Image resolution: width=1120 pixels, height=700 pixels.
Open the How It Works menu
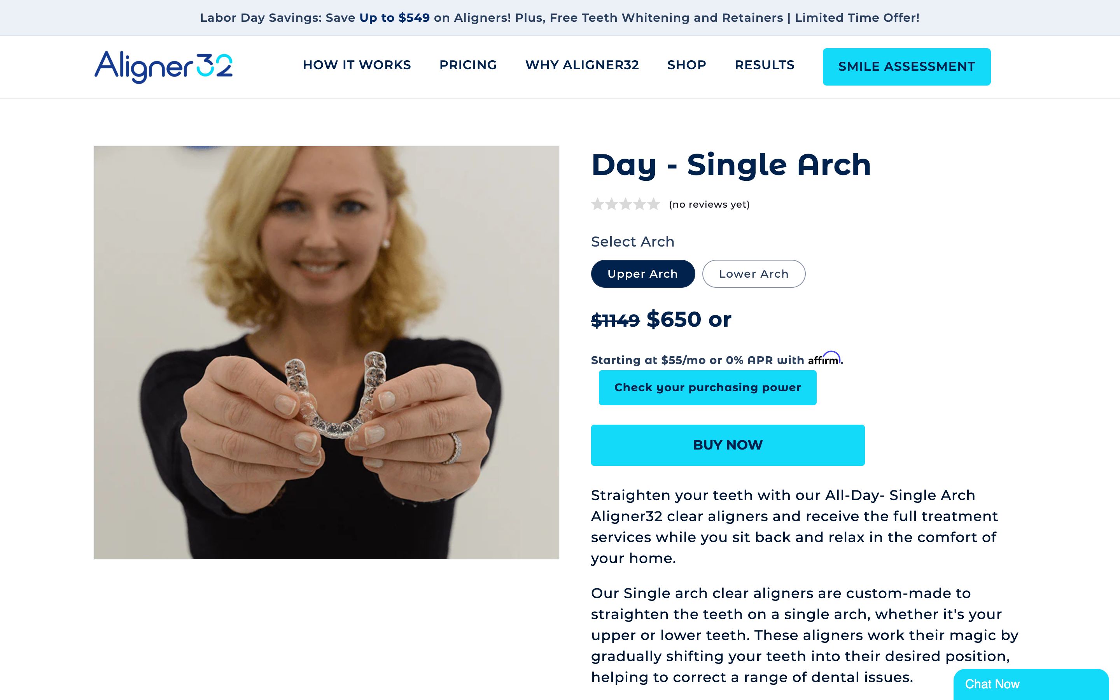pos(357,65)
